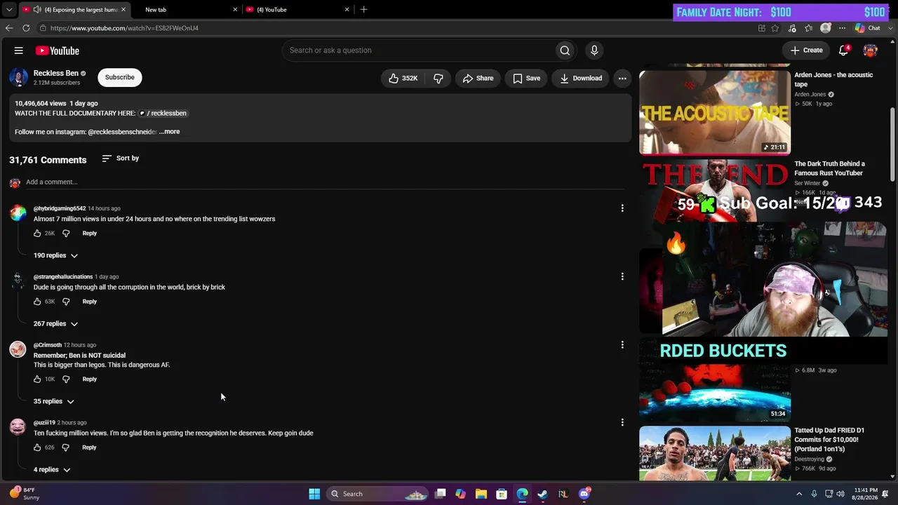Open Discord from the taskbar

[x=584, y=494]
